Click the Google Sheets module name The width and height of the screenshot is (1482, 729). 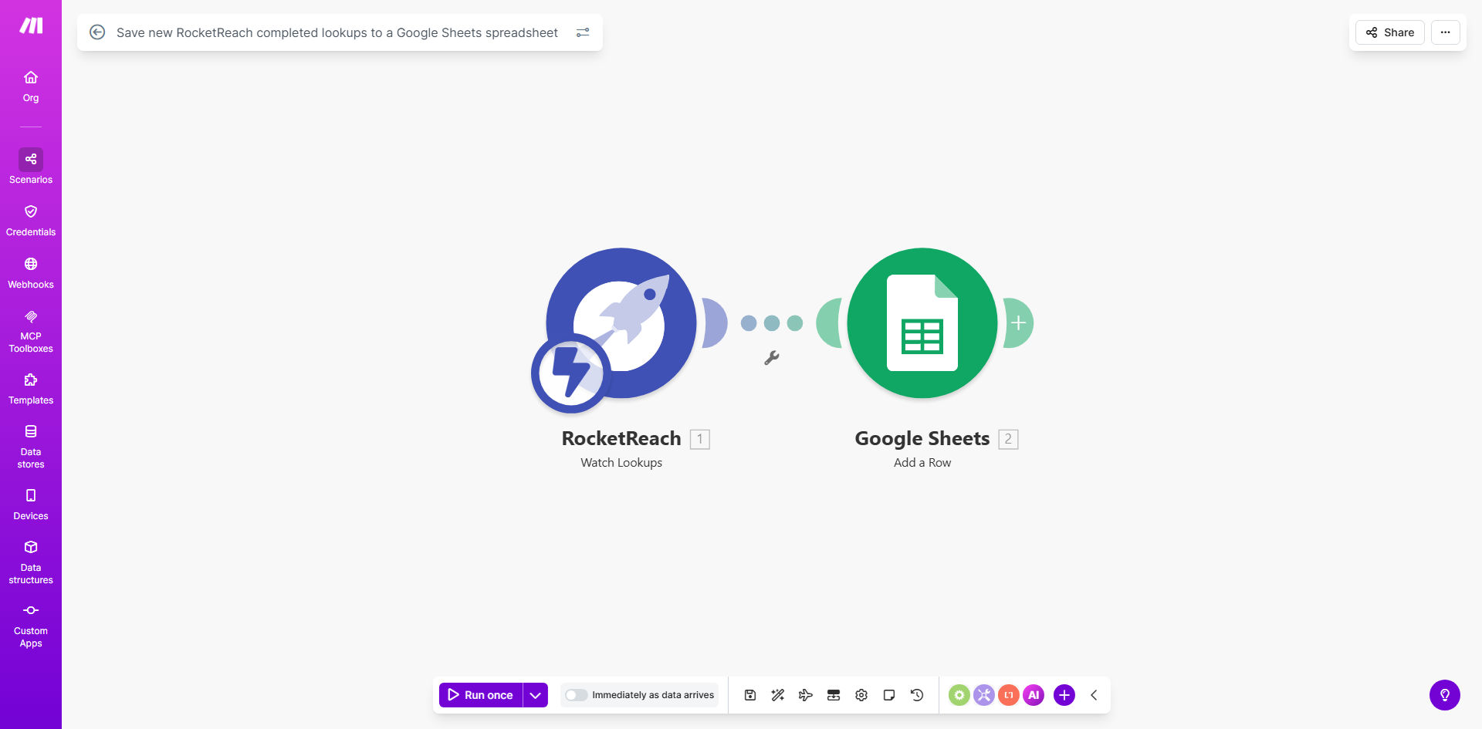click(x=922, y=439)
